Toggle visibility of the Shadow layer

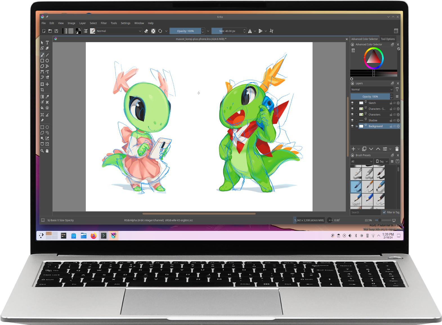point(352,121)
